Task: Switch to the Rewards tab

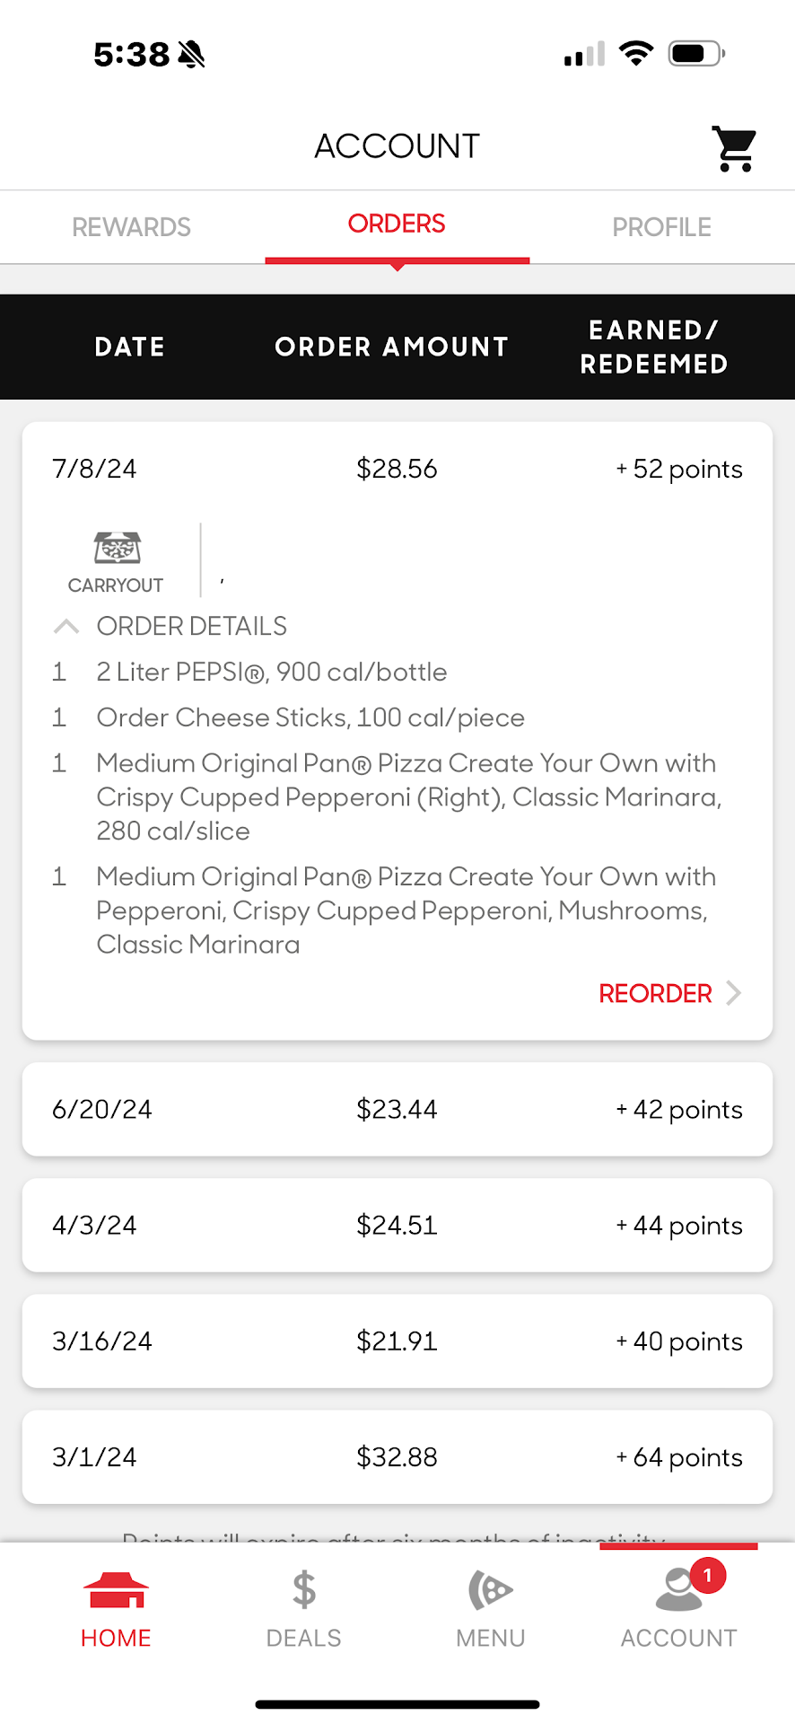Action: (132, 227)
